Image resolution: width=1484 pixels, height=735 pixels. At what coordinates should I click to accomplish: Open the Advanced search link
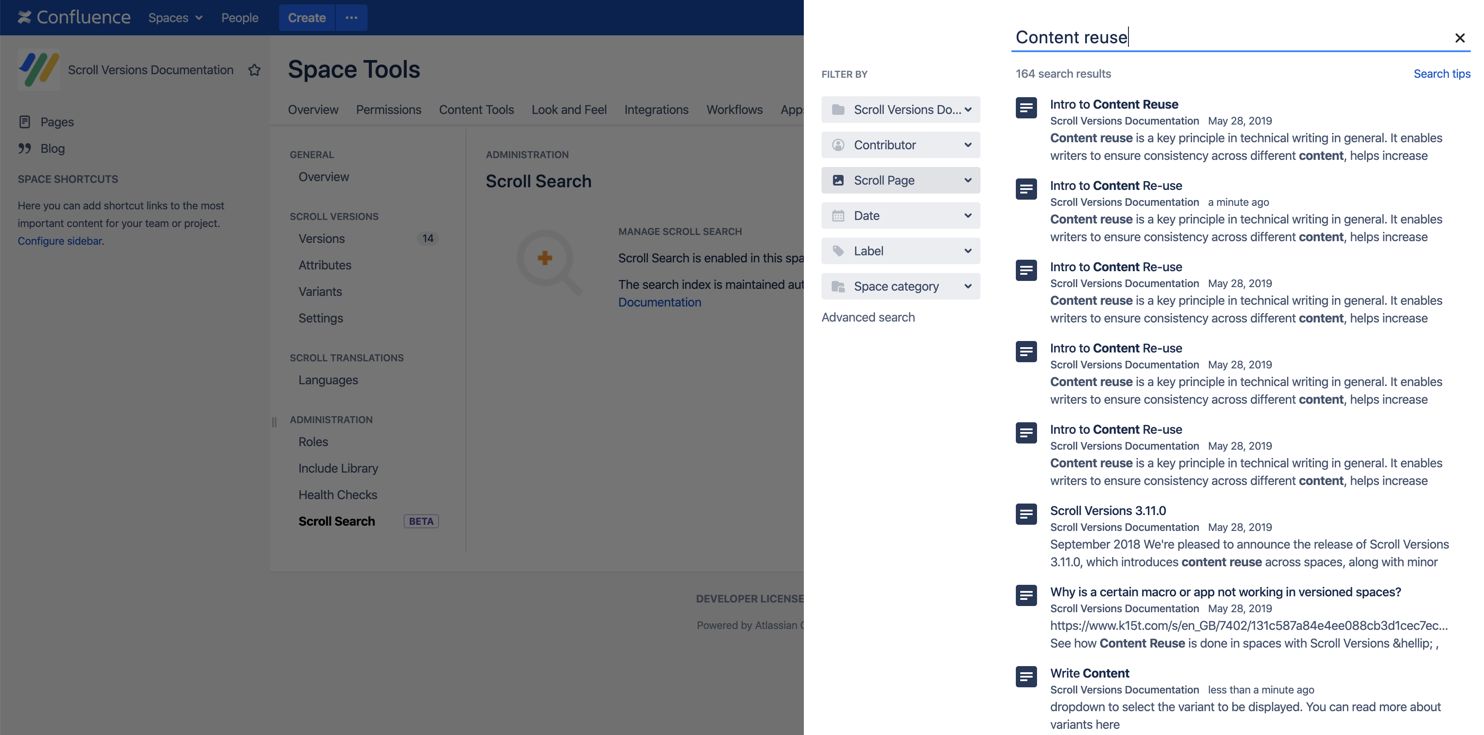click(x=867, y=318)
